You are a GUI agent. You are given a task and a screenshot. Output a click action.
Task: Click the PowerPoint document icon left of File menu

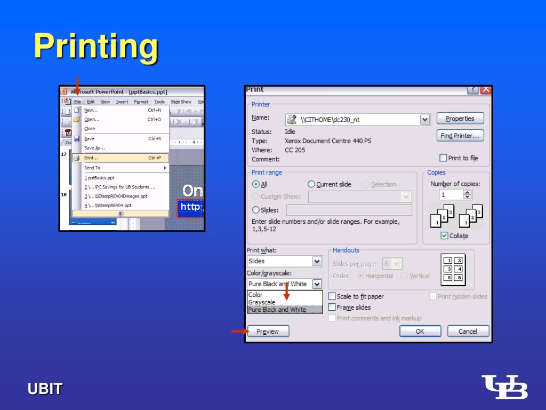pyautogui.click(x=67, y=101)
